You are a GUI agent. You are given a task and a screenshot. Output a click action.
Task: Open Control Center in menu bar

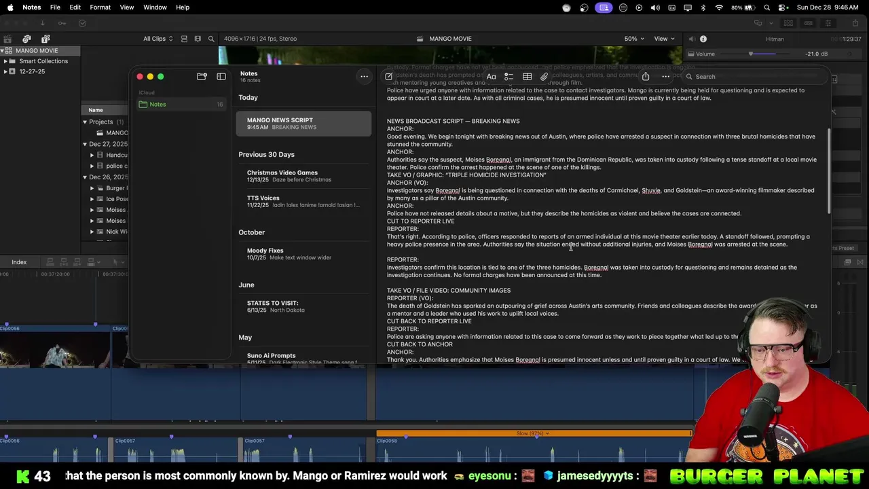coord(783,7)
